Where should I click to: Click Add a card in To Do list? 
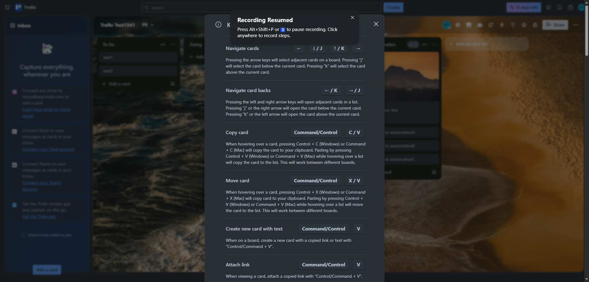click(134, 84)
